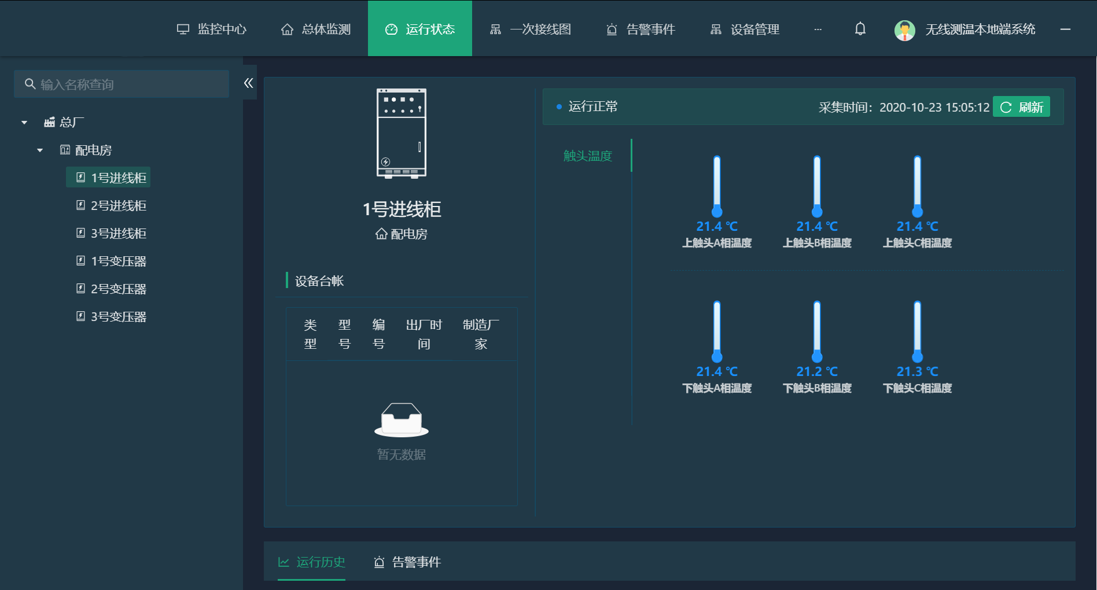This screenshot has height=590, width=1097.
Task: Open the ... overflow menu in navbar
Action: pos(818,30)
